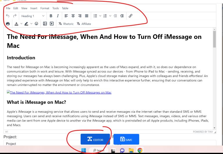Open the Insert menu

pyautogui.click(x=34, y=8)
